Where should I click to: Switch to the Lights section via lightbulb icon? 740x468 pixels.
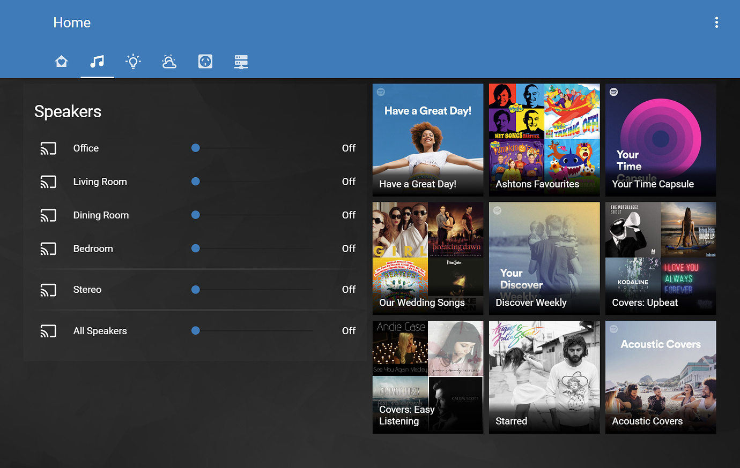click(x=133, y=62)
